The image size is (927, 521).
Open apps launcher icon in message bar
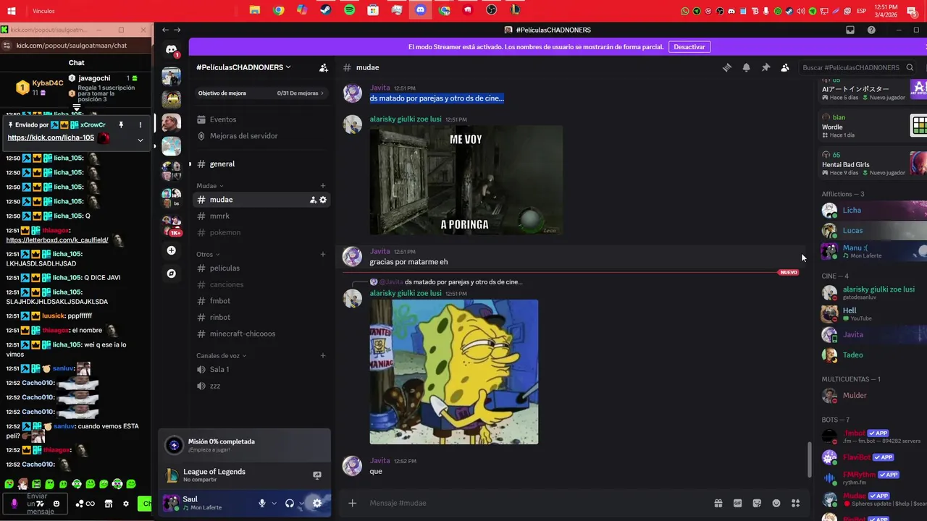[x=795, y=503]
